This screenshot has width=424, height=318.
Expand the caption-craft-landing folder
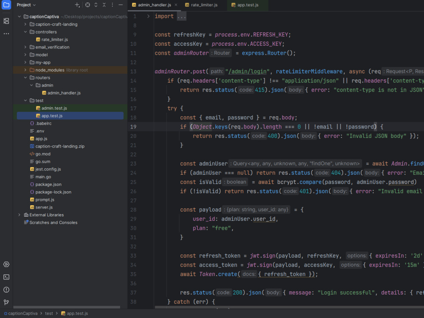tap(25, 24)
